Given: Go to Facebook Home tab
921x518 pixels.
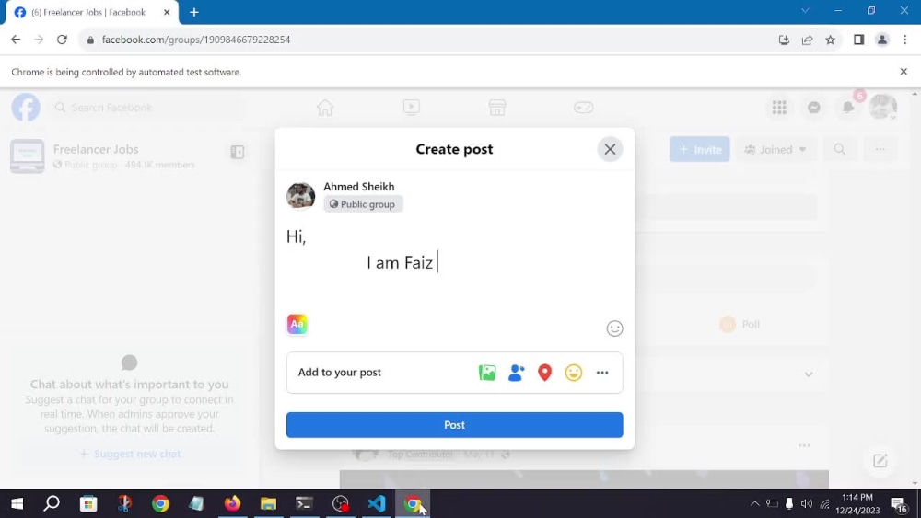Looking at the screenshot, I should [325, 108].
